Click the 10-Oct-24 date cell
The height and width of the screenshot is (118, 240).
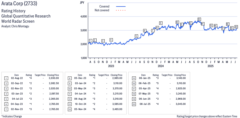81,104
